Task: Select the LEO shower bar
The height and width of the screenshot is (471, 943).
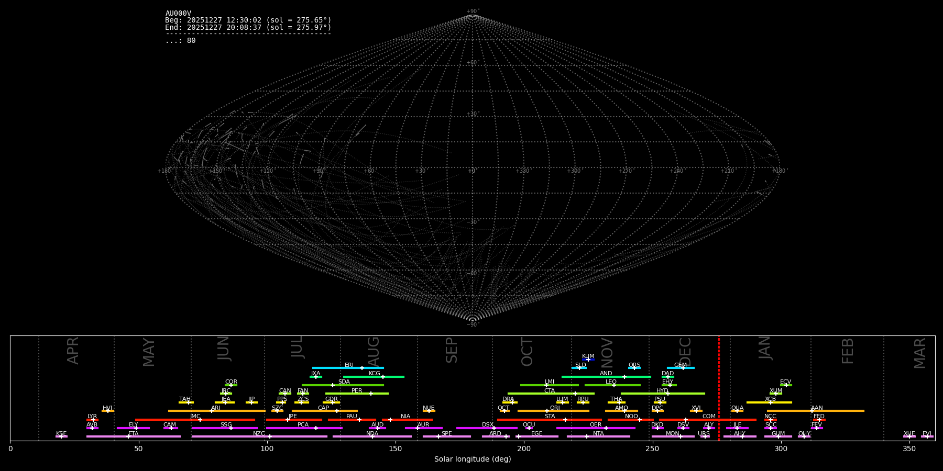Action: 612,385
